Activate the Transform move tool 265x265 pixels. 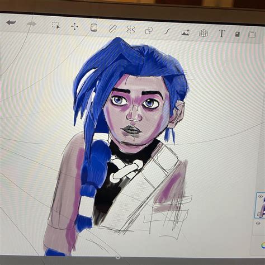75,26
